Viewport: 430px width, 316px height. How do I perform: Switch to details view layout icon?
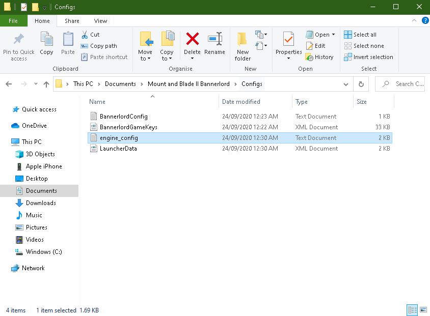[x=412, y=310]
